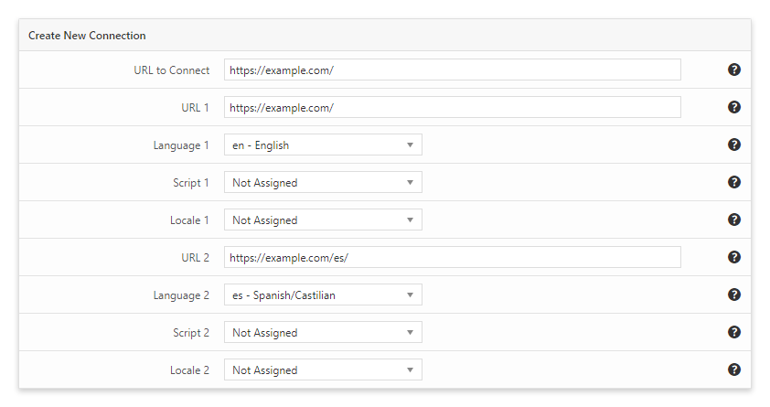Expand the Script 2 dropdown
This screenshot has width=770, height=407.
pyautogui.click(x=323, y=332)
